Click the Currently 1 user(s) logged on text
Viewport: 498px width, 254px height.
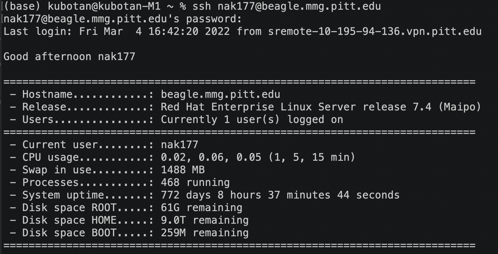[252, 120]
